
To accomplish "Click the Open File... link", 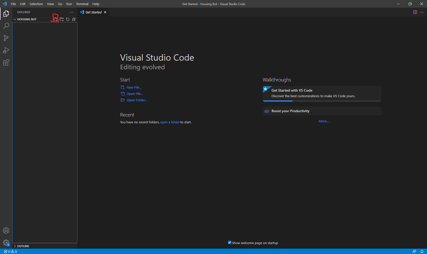I will 135,94.
